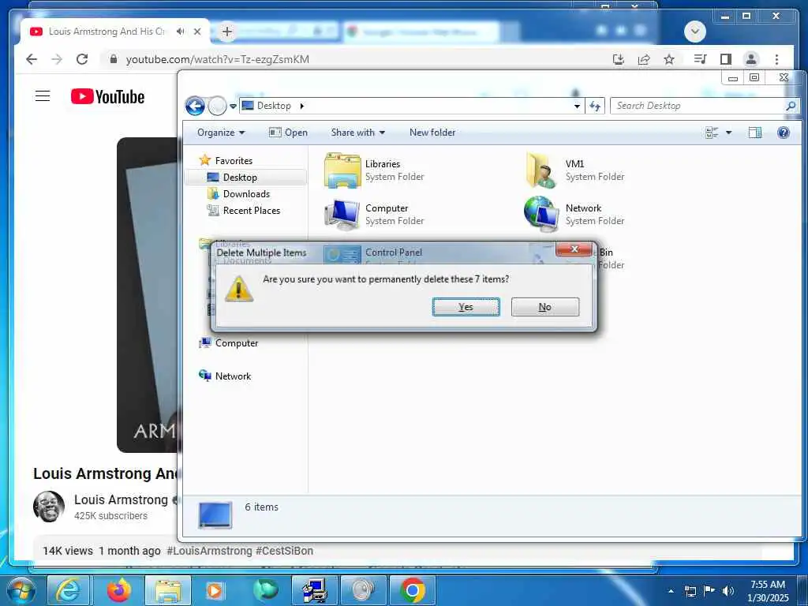Click the #CestSiBon hashtag
Viewport: 808px width, 606px height.
point(284,551)
